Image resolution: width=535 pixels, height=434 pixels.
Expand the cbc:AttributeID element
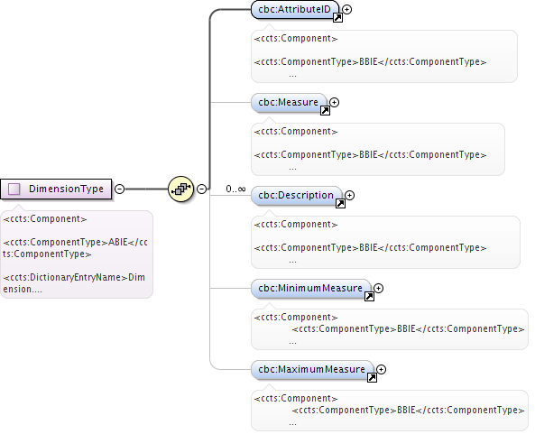click(347, 10)
